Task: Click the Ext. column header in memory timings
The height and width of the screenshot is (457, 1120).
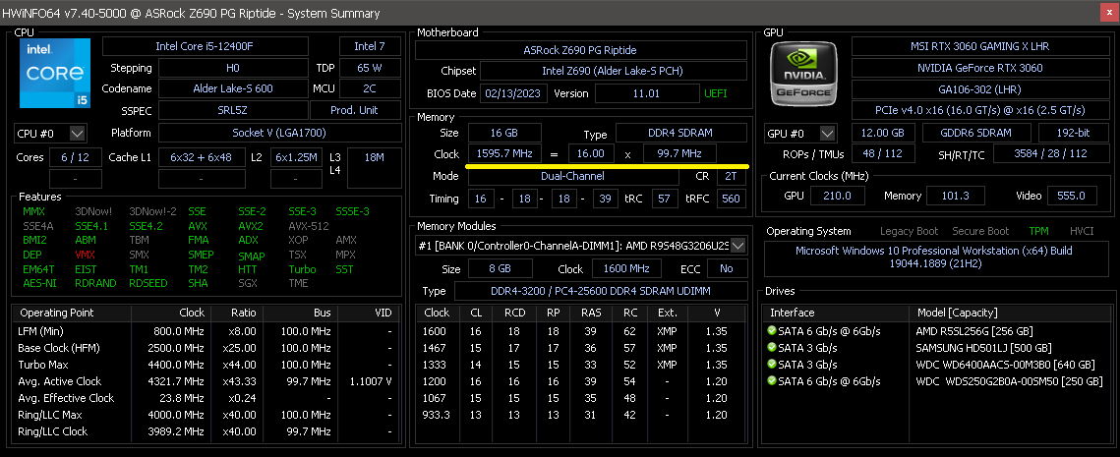Action: [x=667, y=313]
